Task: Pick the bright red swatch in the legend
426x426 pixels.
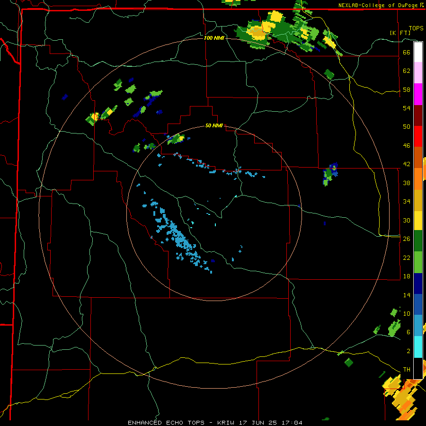Action: 418,136
